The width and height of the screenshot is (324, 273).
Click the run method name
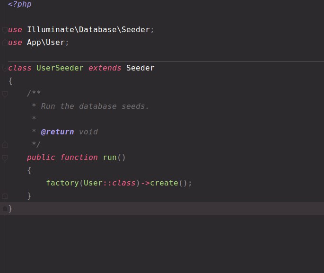[110, 158]
